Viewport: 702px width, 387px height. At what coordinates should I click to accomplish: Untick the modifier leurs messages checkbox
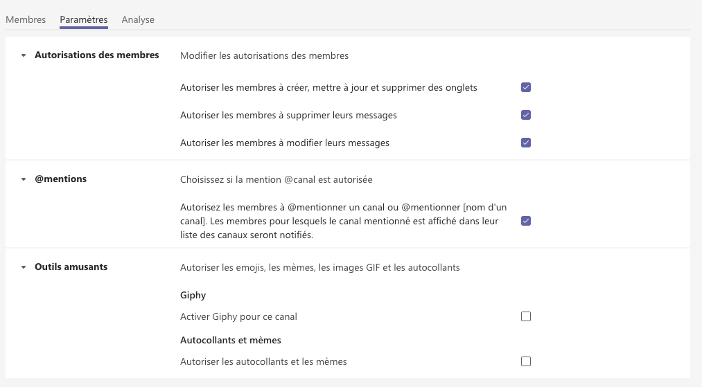click(x=526, y=143)
